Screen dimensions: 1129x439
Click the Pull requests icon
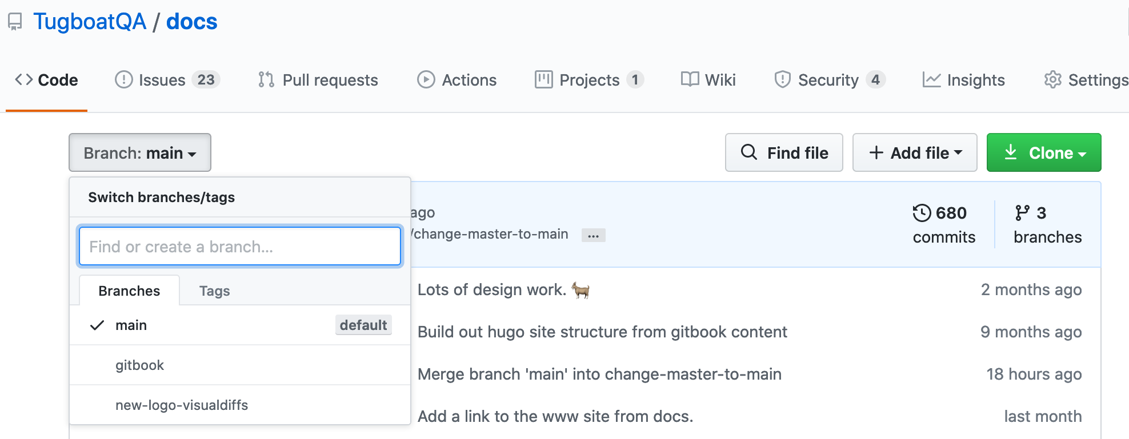(x=266, y=80)
